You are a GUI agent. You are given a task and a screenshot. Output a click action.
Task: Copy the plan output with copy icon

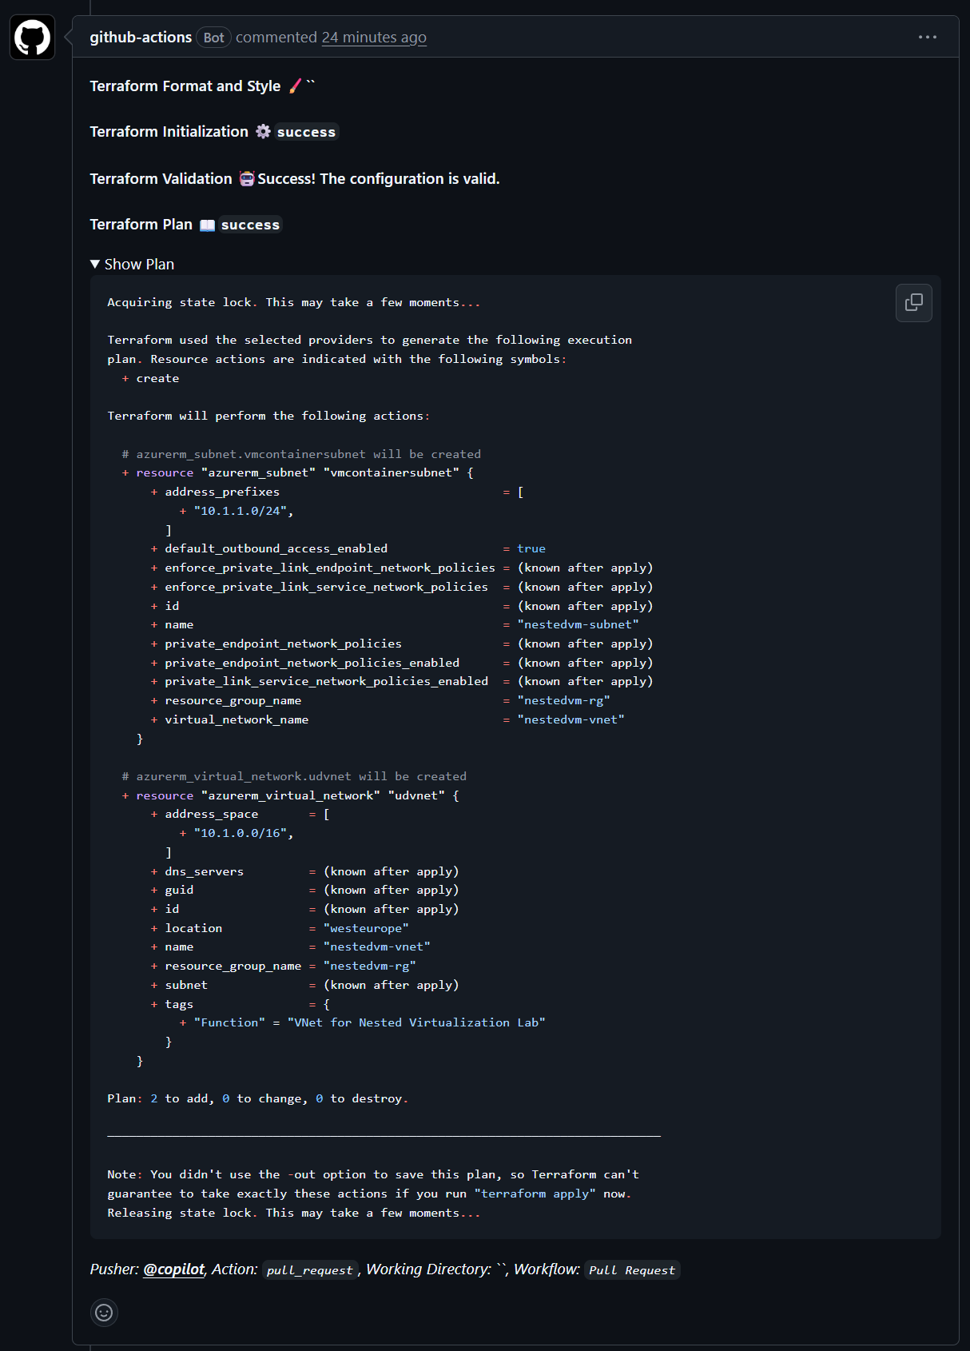pyautogui.click(x=914, y=303)
